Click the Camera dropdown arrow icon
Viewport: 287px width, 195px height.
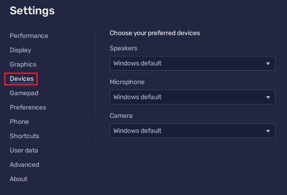(268, 131)
